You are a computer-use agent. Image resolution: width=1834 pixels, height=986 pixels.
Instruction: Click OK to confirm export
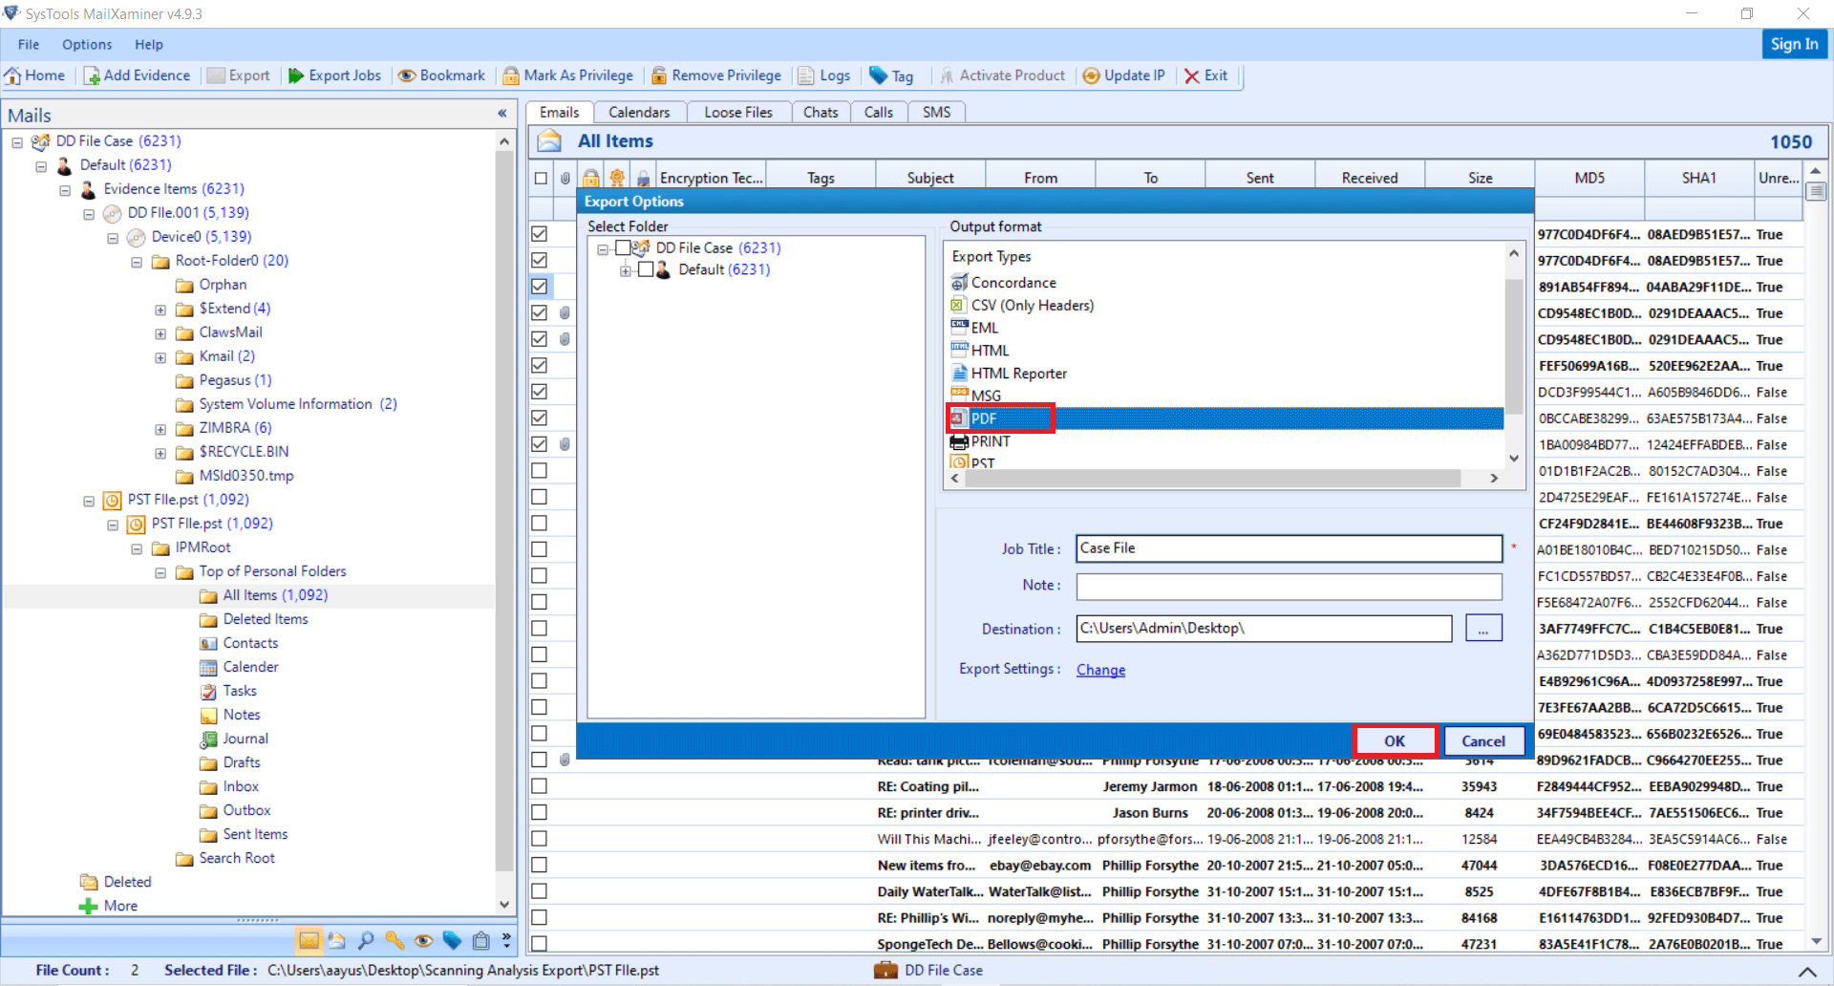pos(1395,740)
